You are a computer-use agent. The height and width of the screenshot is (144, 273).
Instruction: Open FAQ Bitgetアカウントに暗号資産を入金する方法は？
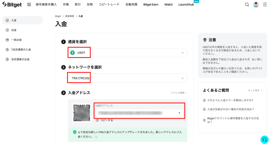[x=233, y=120]
